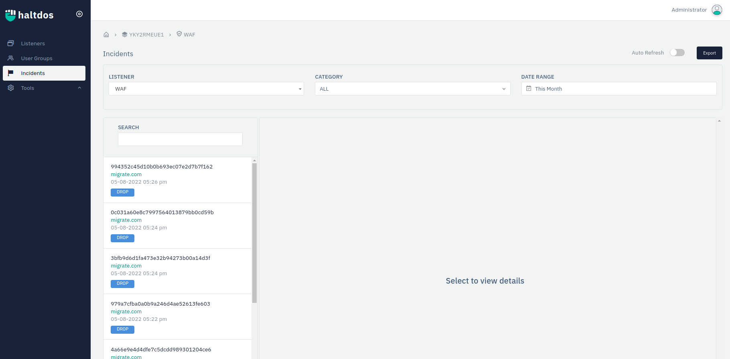Click the stack icon beside YKY2RMEUE1
730x359 pixels.
(x=125, y=34)
